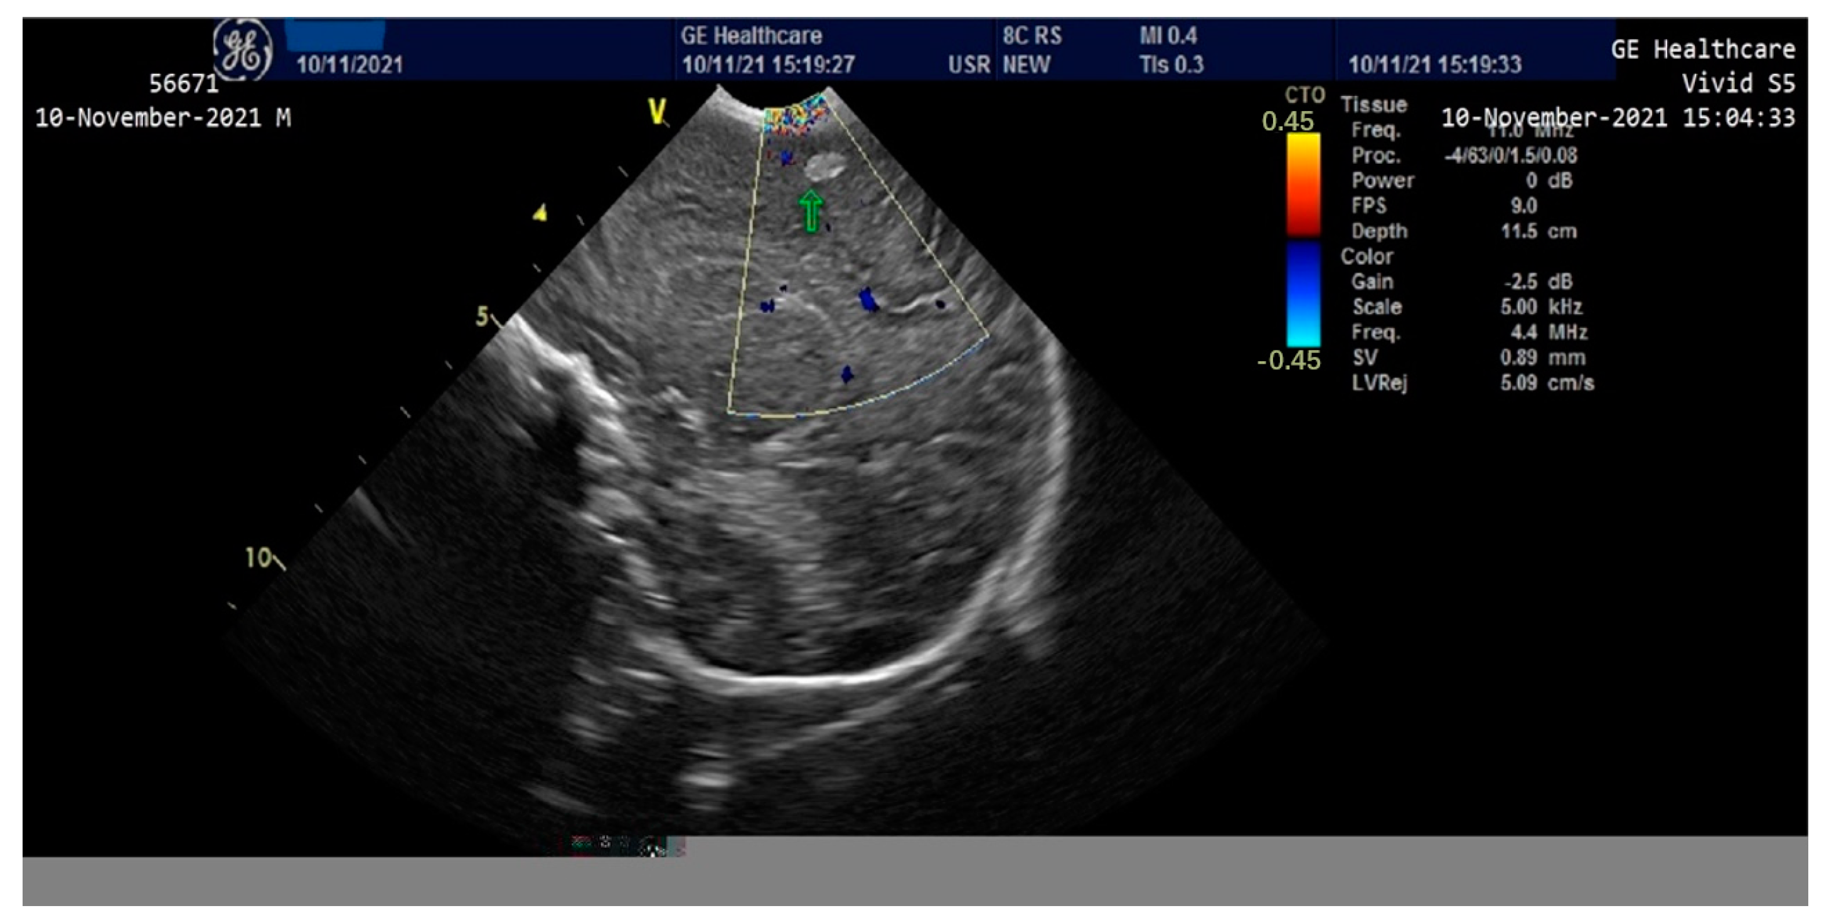Click the green arrow annotation marker
Viewport: 1829px width, 923px height.
(x=810, y=210)
